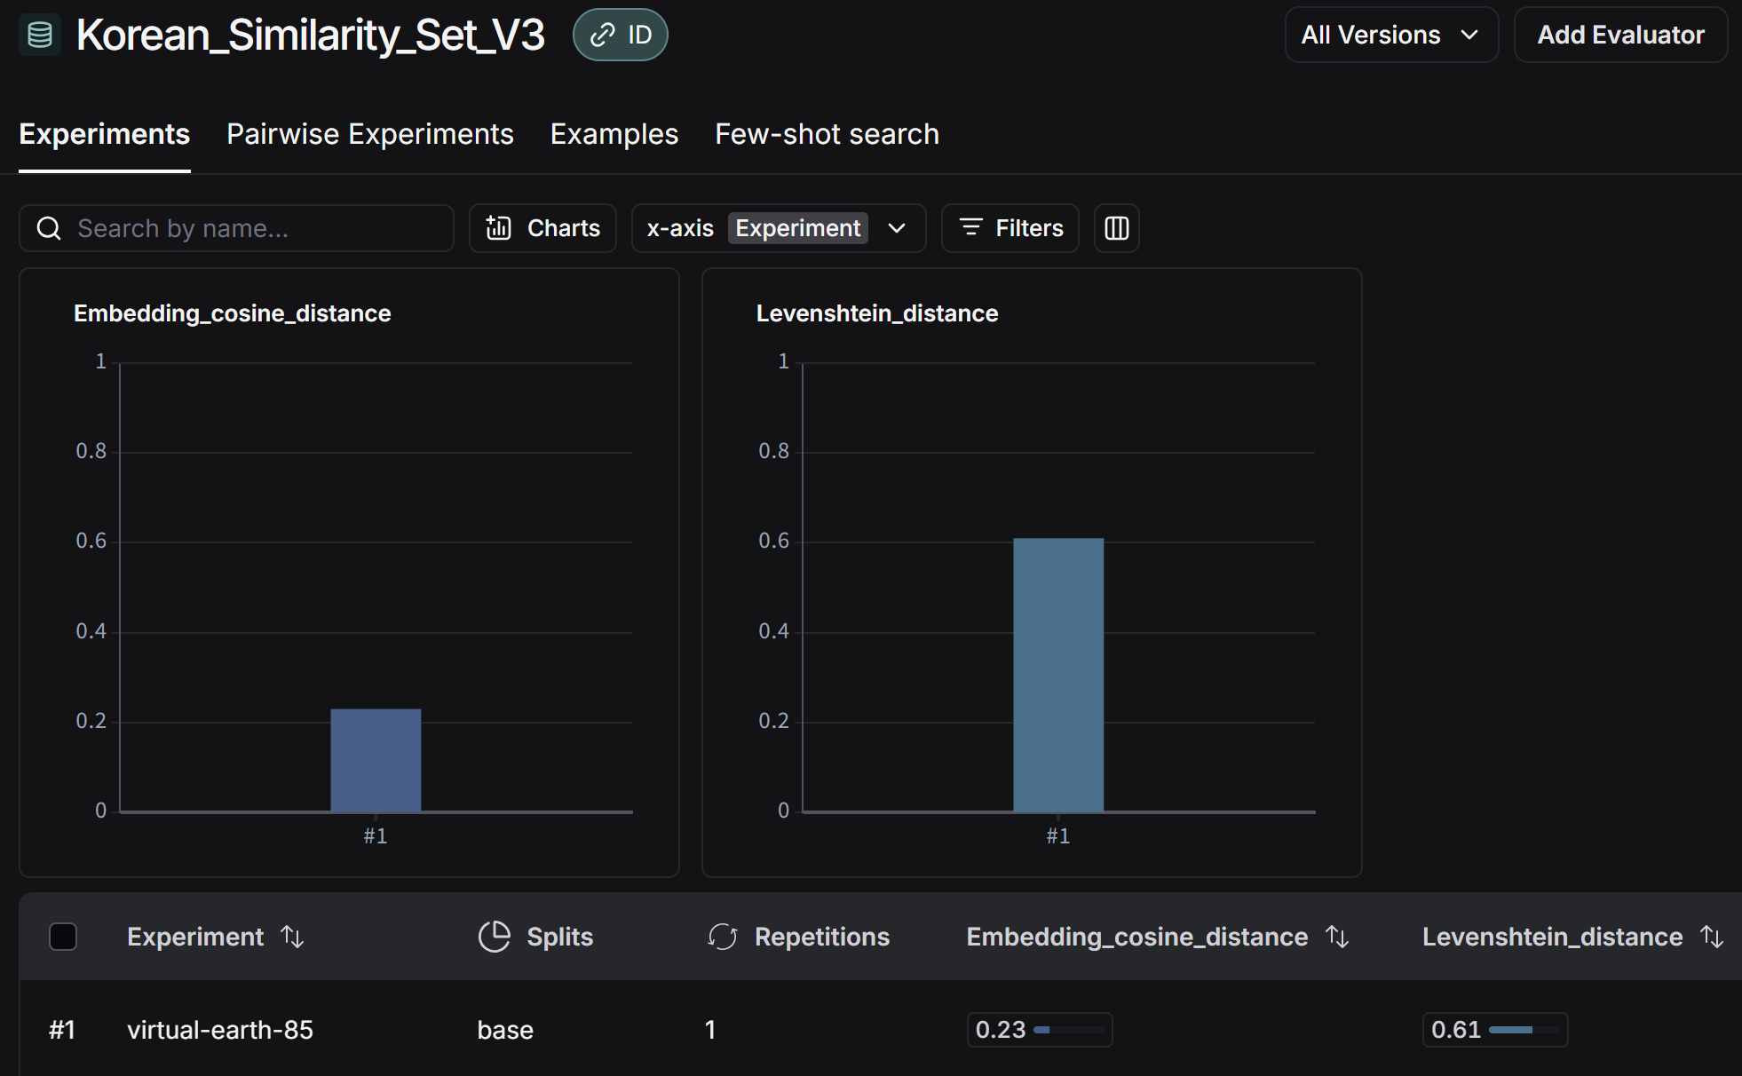This screenshot has width=1742, height=1076.
Task: Open the column layout icon button
Action: click(1116, 228)
